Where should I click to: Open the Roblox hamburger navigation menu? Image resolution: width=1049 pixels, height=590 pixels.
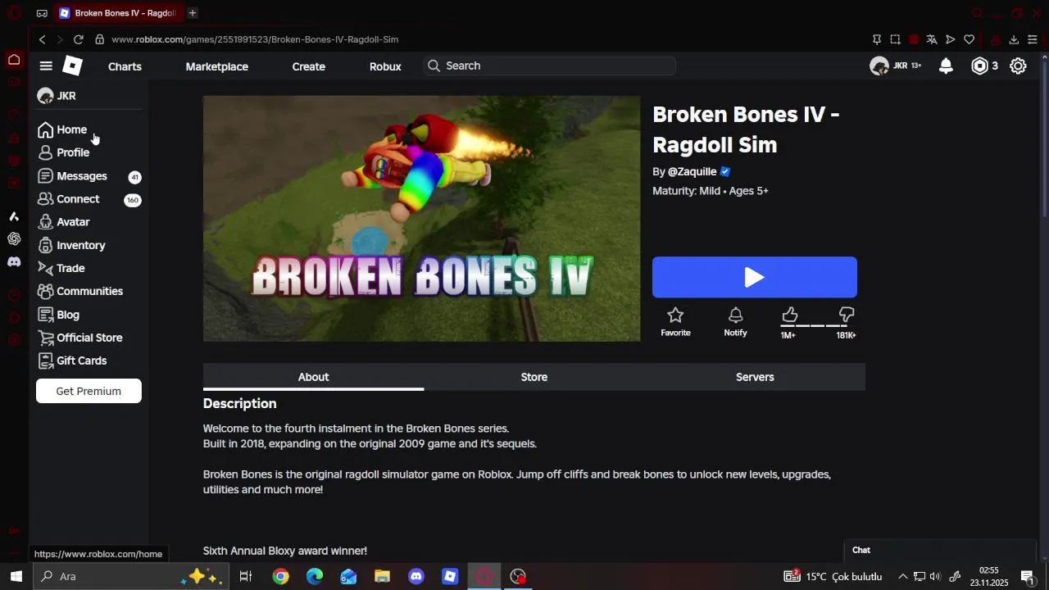tap(46, 66)
